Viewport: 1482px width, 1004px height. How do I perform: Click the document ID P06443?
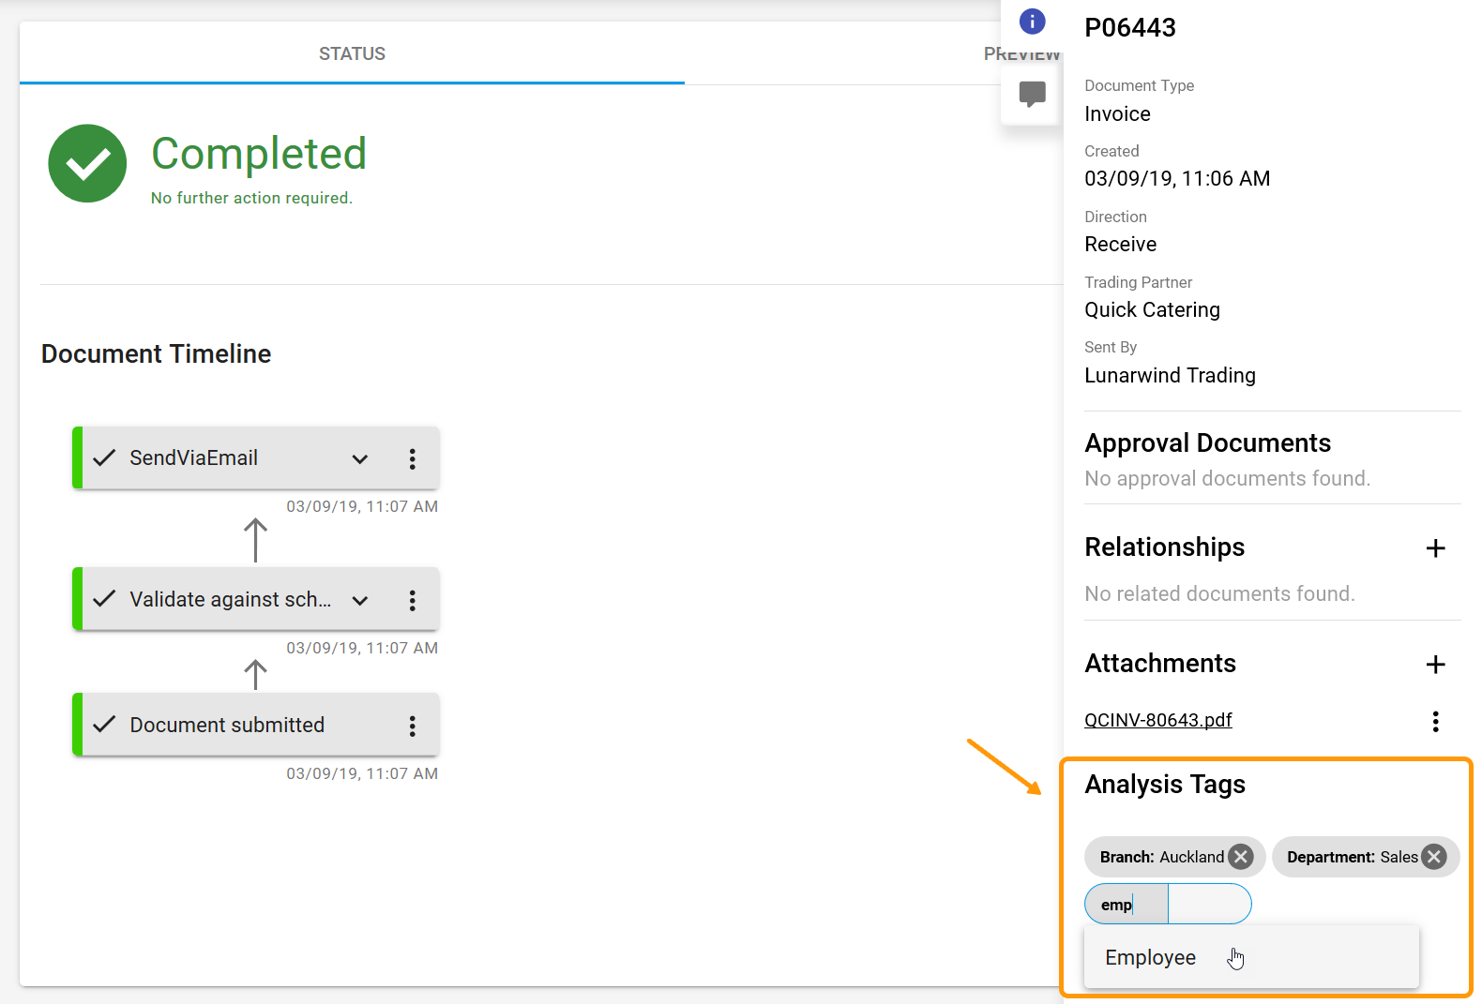1130,28
